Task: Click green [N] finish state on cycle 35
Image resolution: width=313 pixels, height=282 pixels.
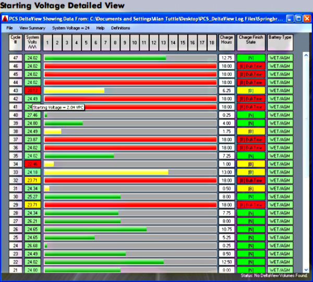Action: tap(251, 156)
